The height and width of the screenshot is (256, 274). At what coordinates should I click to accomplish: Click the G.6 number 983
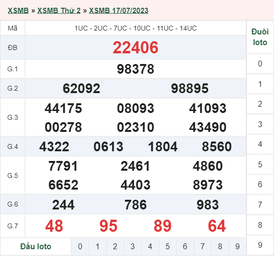[x=208, y=205]
